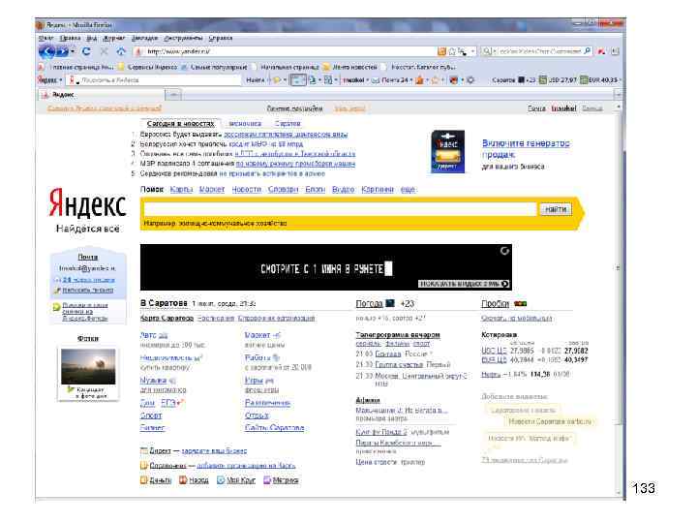Reload the page with the Refresh icon

point(86,51)
